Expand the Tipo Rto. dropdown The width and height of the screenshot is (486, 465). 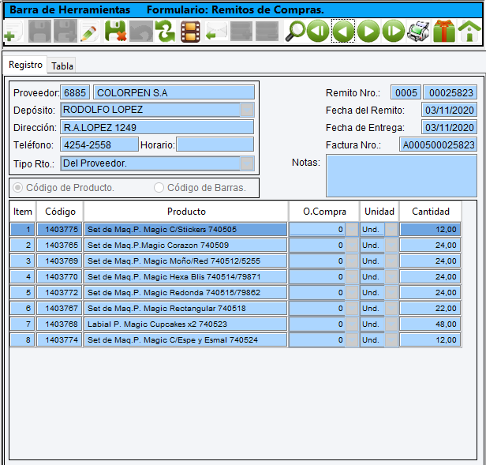coord(248,163)
